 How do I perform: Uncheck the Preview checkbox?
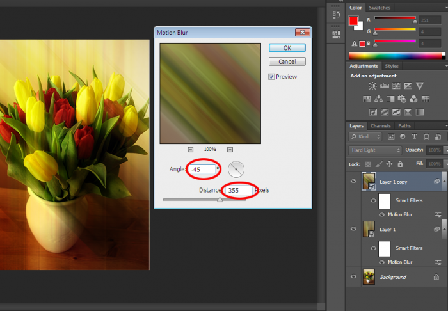coord(271,77)
